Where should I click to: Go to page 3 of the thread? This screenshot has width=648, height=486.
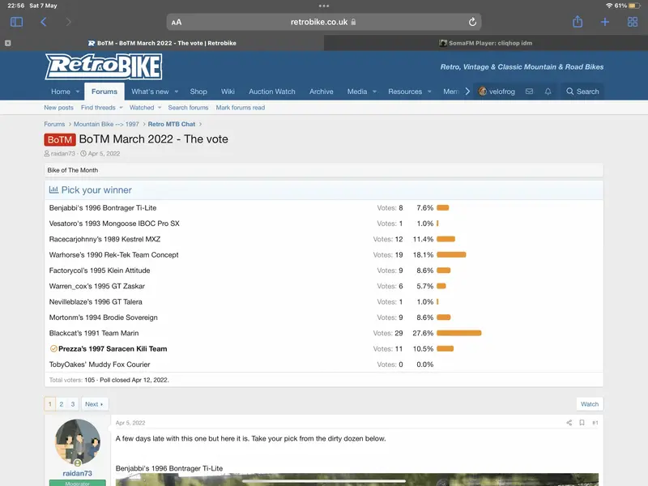pyautogui.click(x=73, y=403)
